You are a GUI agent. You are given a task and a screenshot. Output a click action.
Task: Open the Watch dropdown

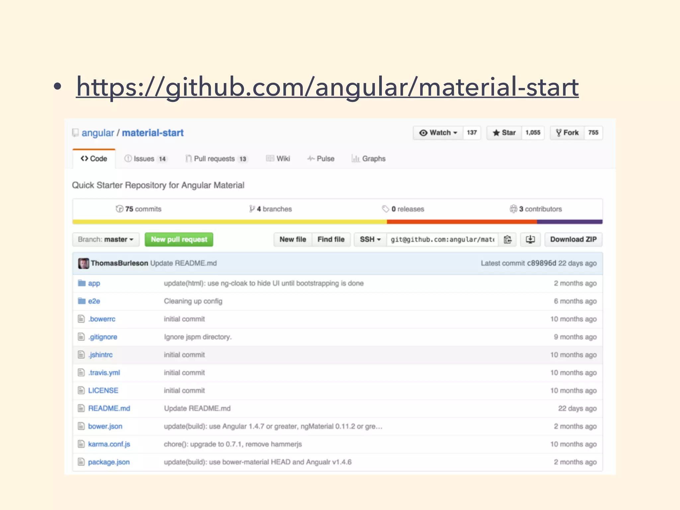tap(438, 133)
